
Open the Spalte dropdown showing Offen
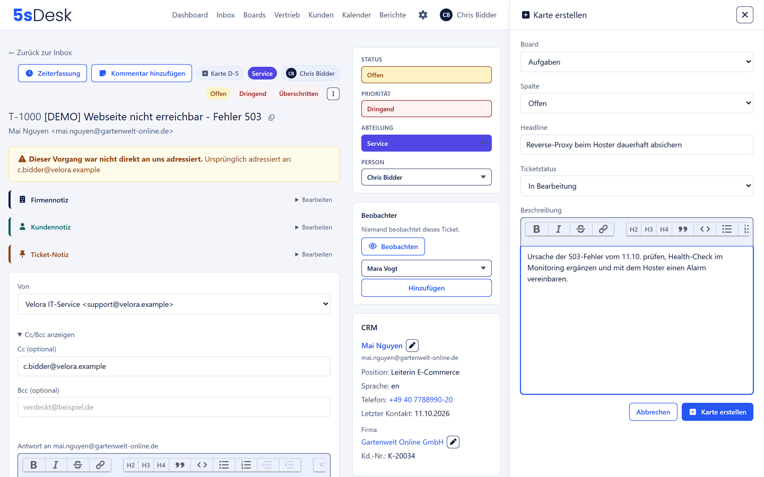pyautogui.click(x=637, y=103)
